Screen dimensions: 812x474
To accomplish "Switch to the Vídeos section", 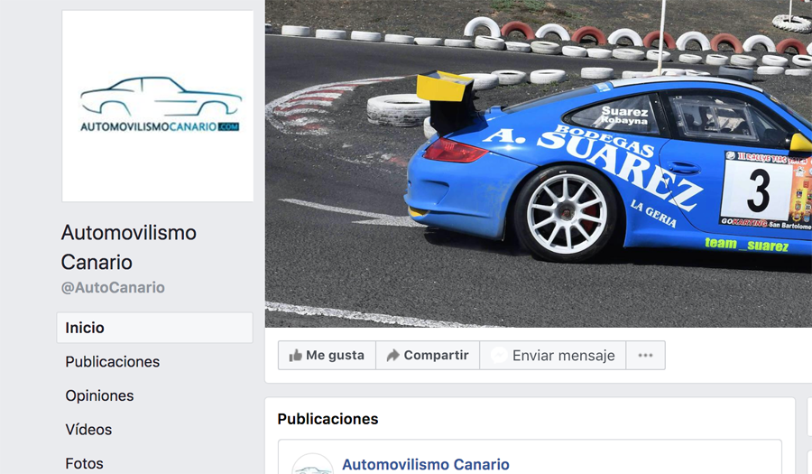I will point(88,430).
